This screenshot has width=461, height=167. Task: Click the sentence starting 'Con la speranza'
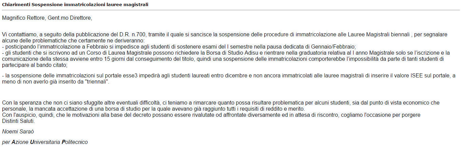click(x=221, y=106)
